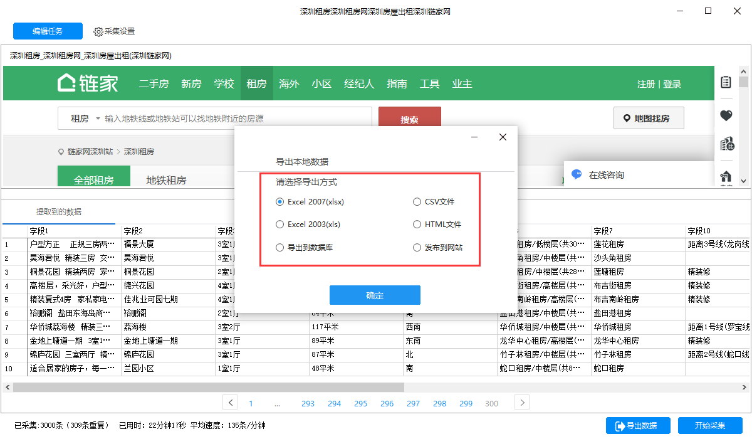Click the 编辑任务 button

(x=48, y=31)
